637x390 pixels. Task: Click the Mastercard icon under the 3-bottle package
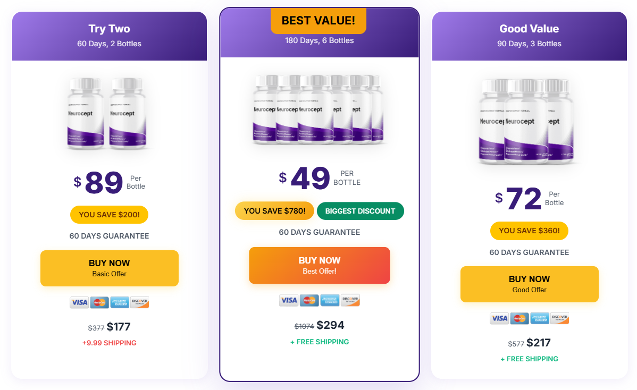[x=519, y=318]
